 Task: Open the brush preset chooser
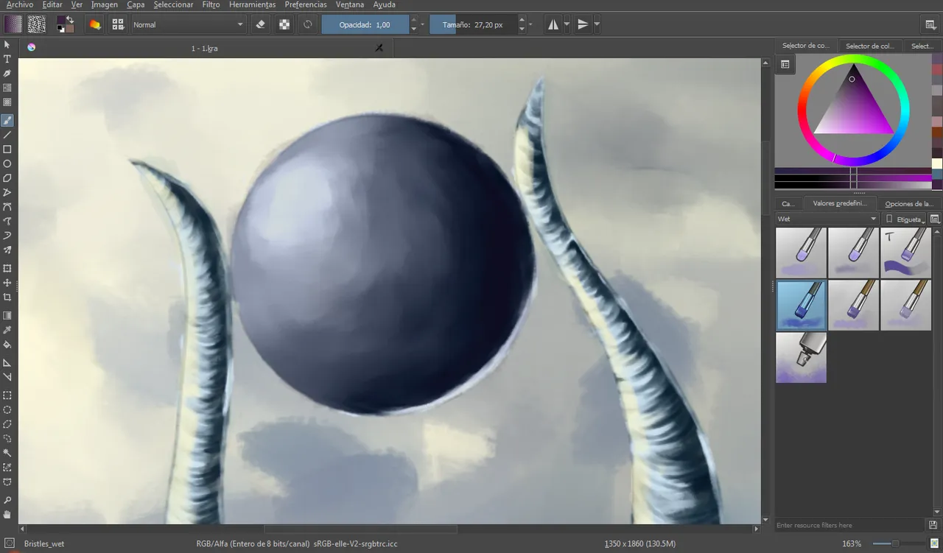coord(118,24)
